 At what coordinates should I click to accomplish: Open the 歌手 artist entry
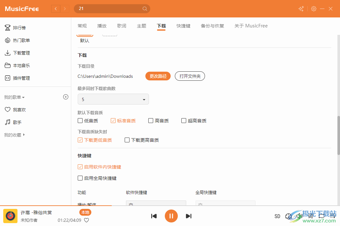pyautogui.click(x=13, y=122)
